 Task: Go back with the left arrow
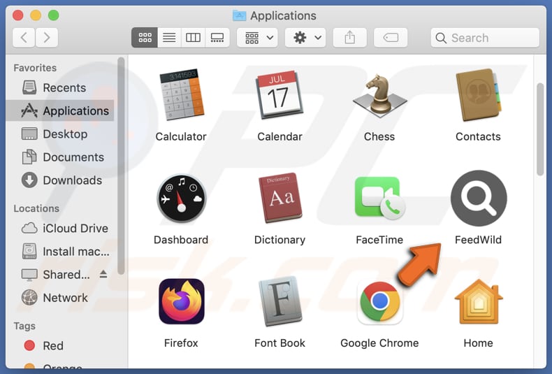pos(24,37)
